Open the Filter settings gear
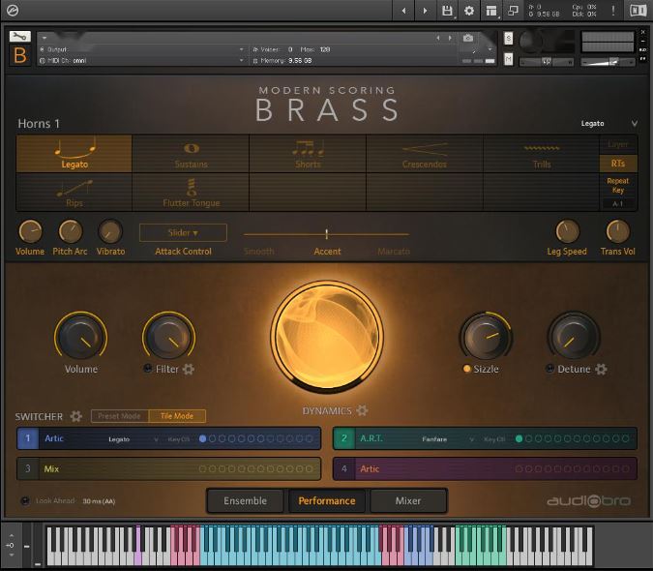Viewport: 653px width, 571px height. click(x=189, y=369)
